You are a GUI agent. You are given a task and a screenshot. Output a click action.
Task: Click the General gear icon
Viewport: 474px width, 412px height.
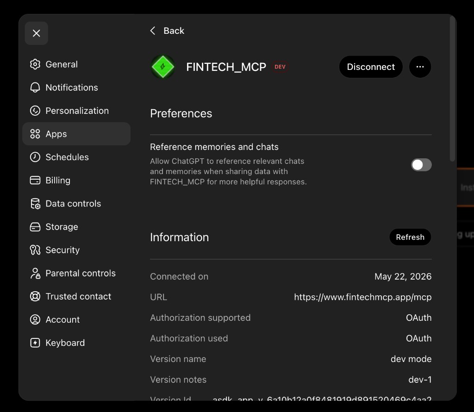point(35,64)
